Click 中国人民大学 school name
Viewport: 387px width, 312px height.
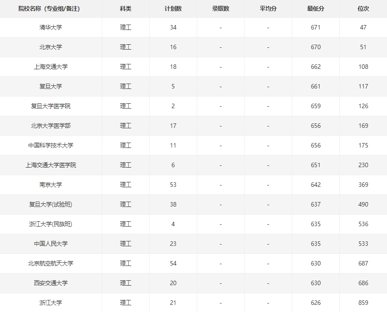(50, 244)
